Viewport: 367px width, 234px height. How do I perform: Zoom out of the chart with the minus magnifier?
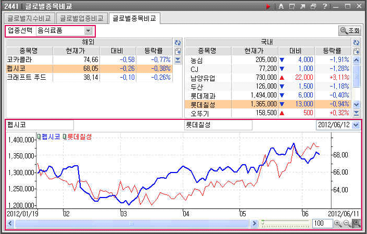347,224
